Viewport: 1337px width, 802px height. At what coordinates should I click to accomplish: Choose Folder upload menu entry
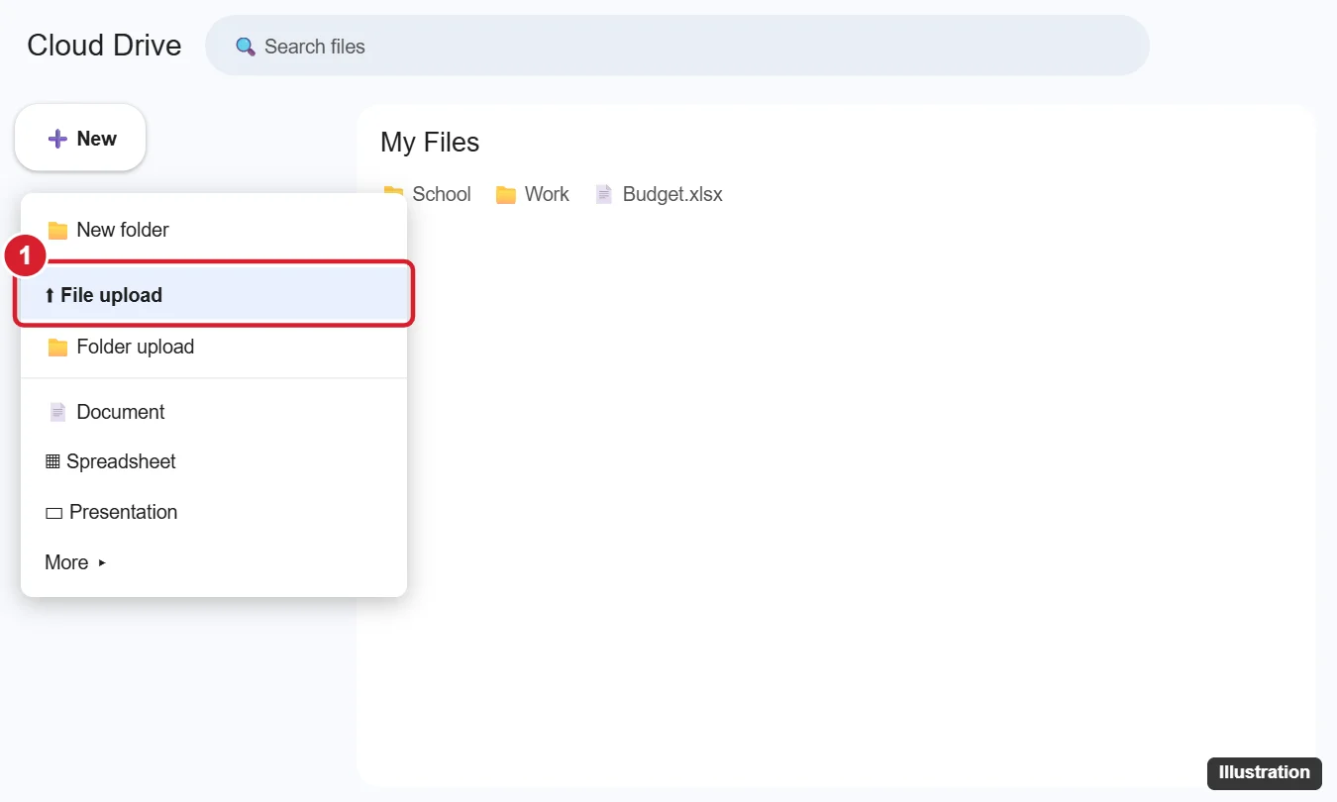tap(214, 347)
